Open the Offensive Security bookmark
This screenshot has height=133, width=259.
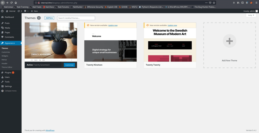[94, 7]
